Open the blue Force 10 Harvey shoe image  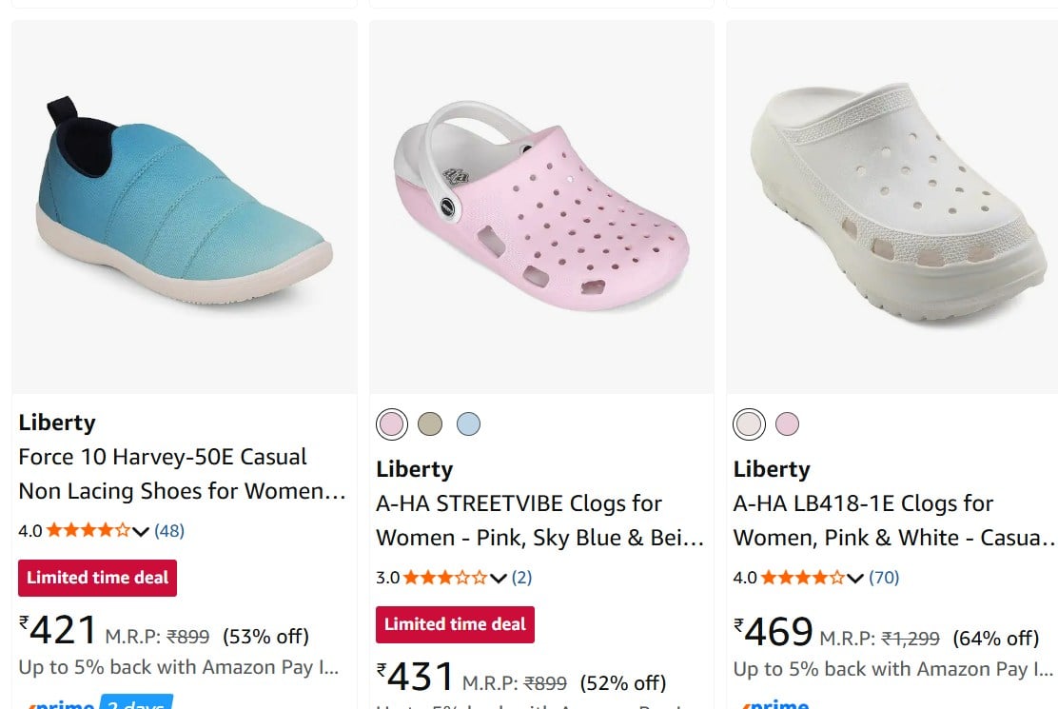click(x=185, y=207)
